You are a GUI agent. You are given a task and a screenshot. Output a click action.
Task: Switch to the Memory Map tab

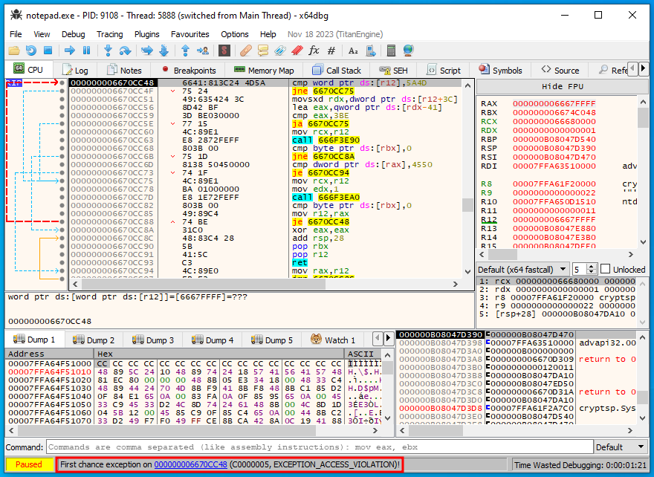(x=263, y=70)
